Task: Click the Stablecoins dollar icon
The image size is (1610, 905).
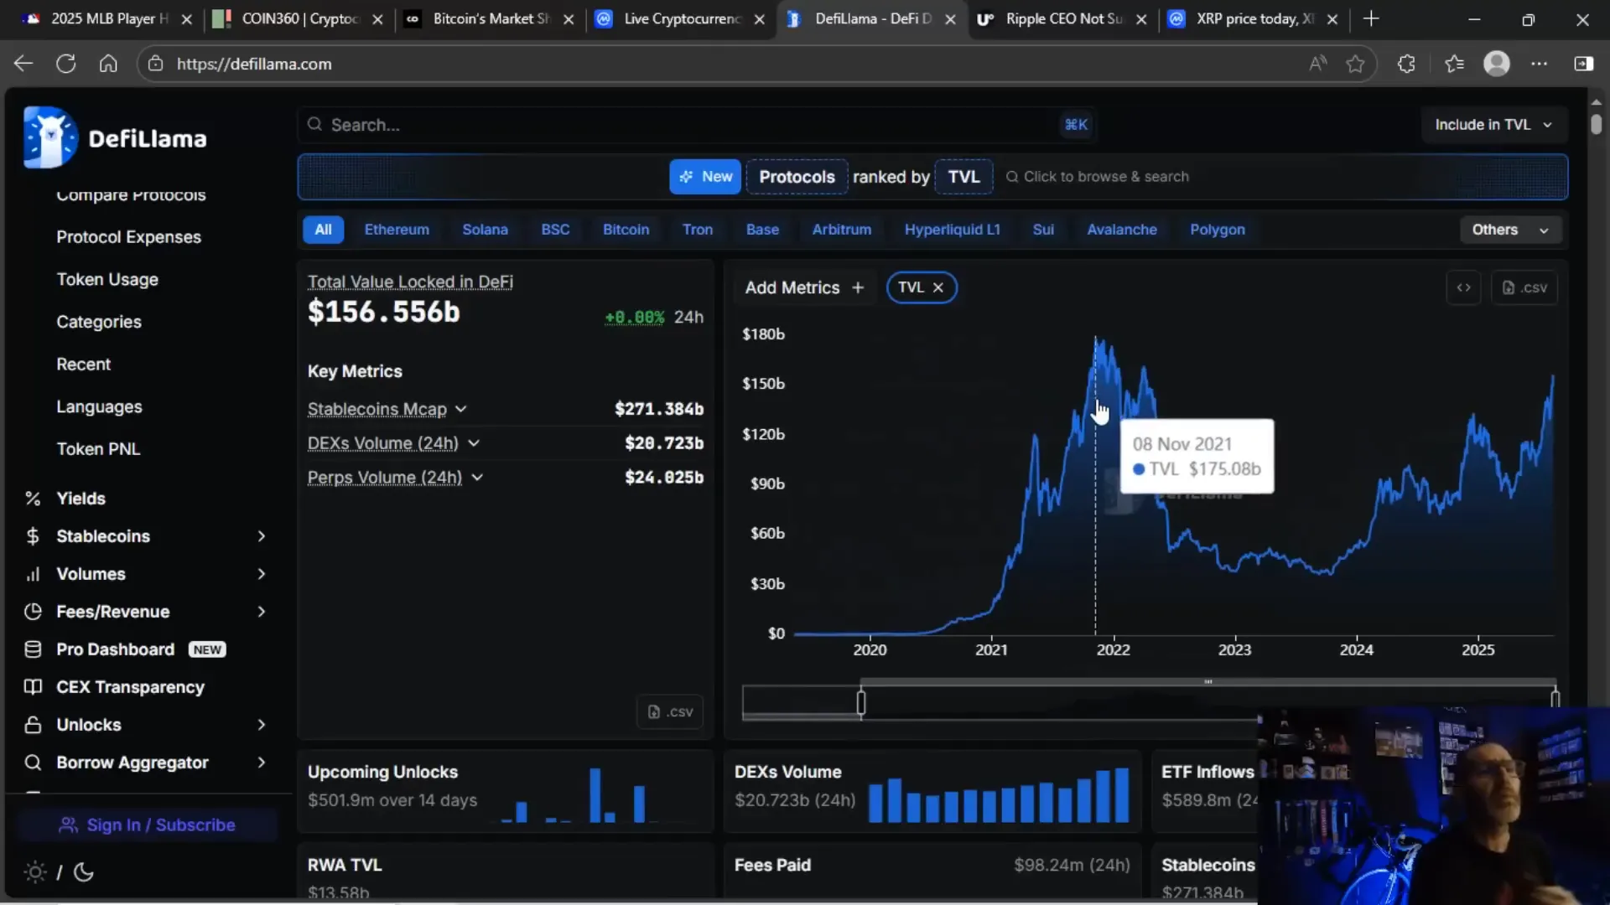Action: coord(33,536)
